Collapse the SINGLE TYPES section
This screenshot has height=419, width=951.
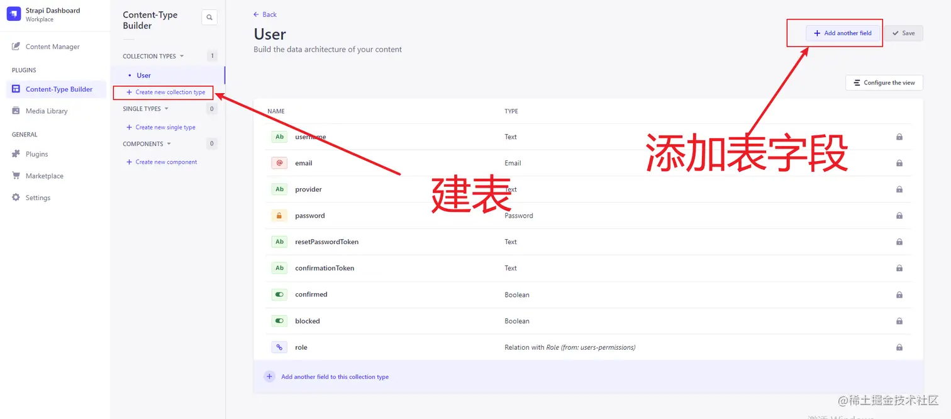pos(146,109)
